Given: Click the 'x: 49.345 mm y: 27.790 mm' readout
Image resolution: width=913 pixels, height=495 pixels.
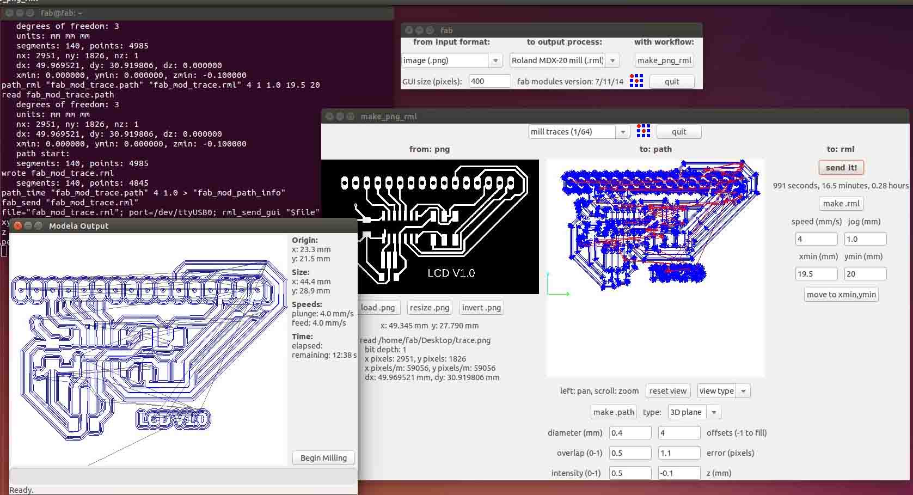Looking at the screenshot, I should pos(430,326).
